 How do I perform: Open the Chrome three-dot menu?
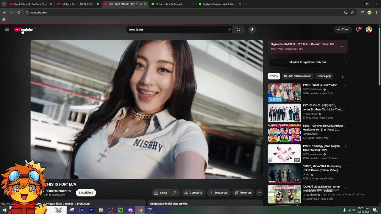click(377, 12)
